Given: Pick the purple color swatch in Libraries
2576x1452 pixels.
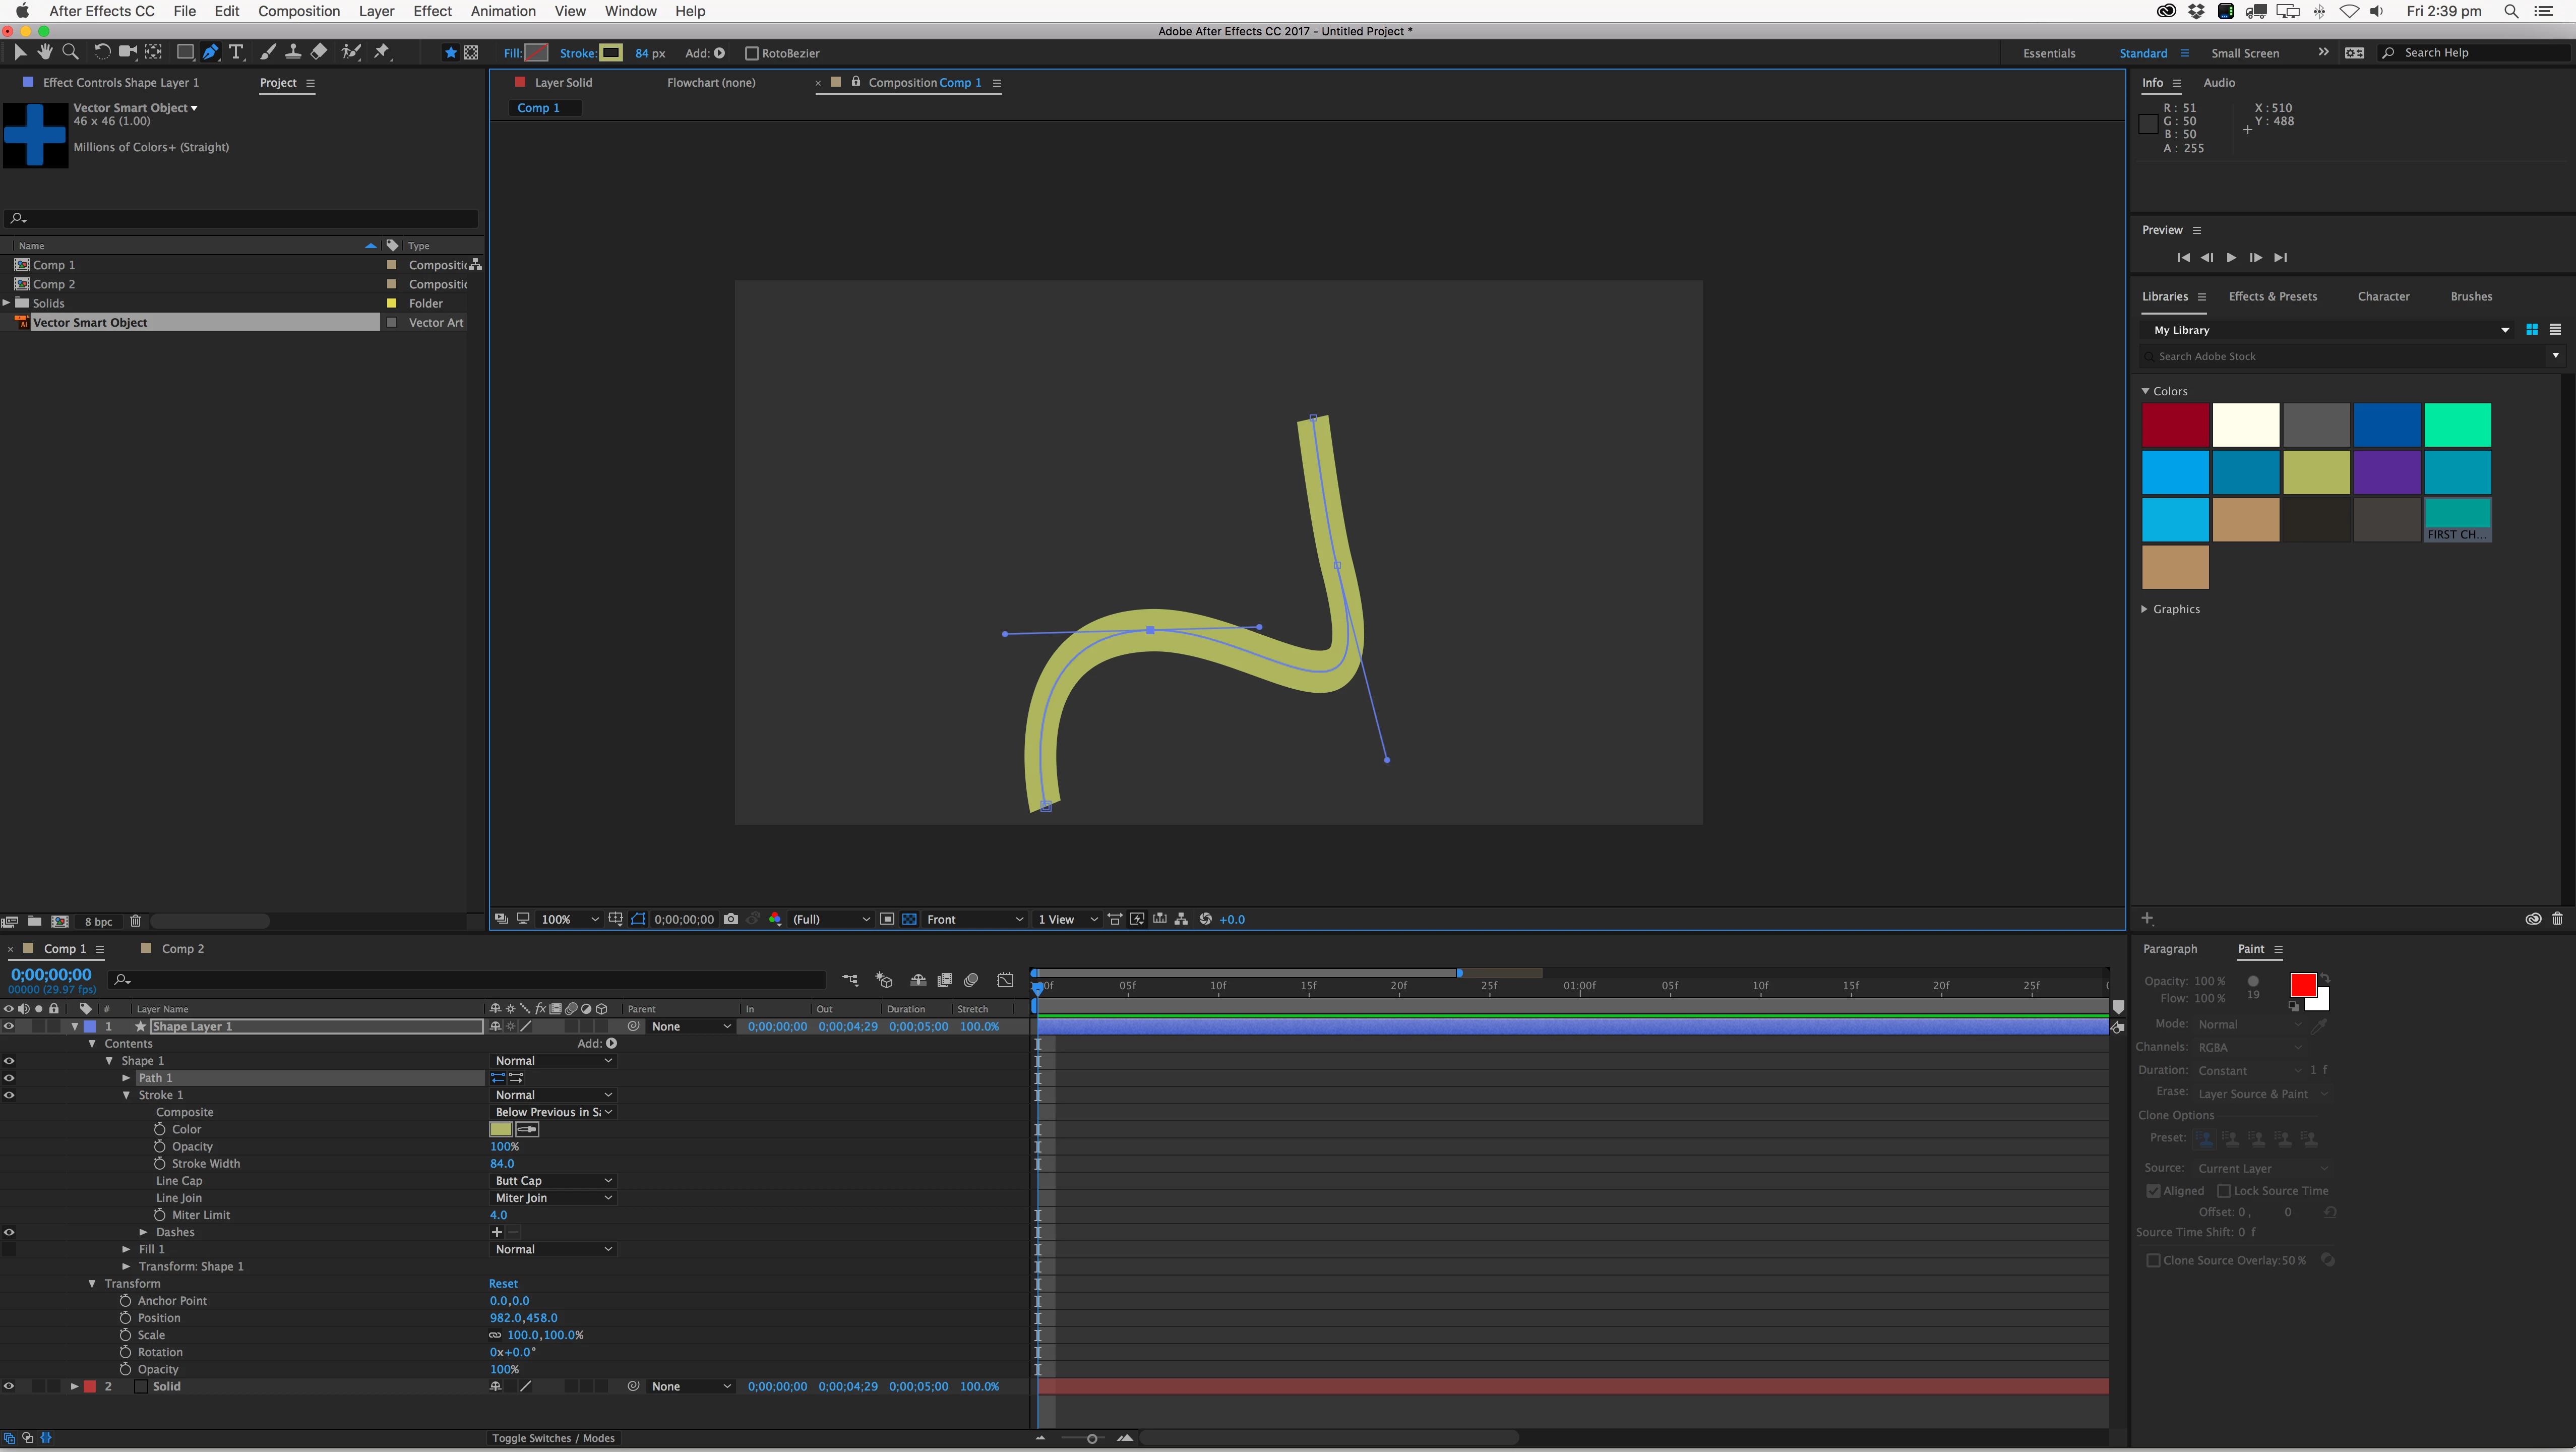Looking at the screenshot, I should click(x=2386, y=472).
